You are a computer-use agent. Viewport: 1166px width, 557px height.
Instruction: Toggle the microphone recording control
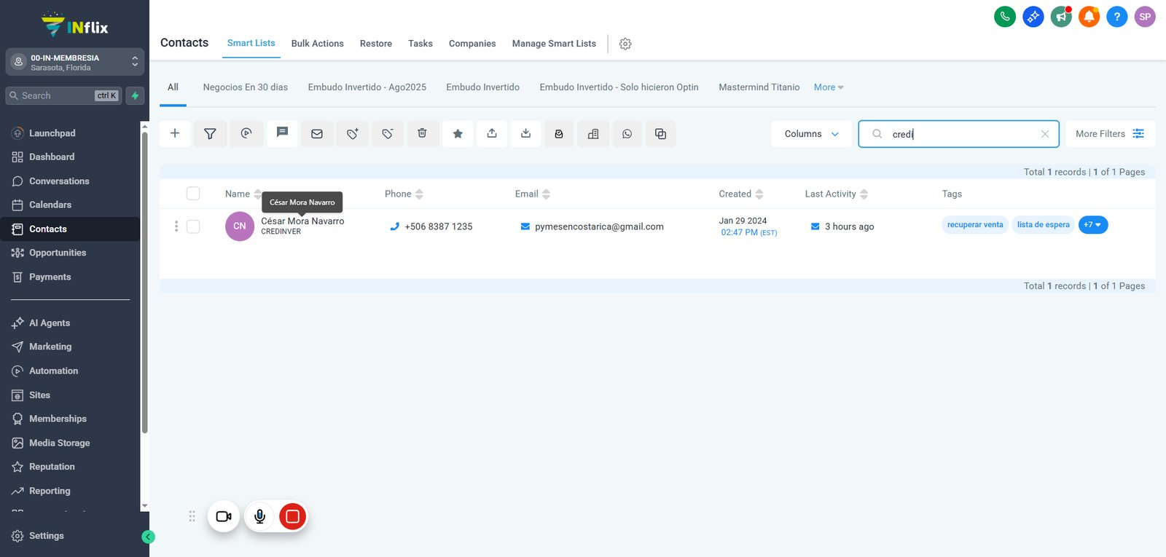(x=259, y=516)
